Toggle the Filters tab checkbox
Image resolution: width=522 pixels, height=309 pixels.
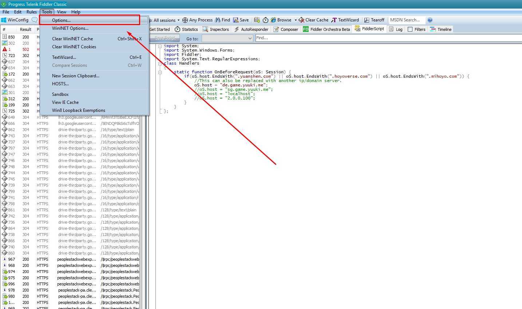pyautogui.click(x=410, y=29)
